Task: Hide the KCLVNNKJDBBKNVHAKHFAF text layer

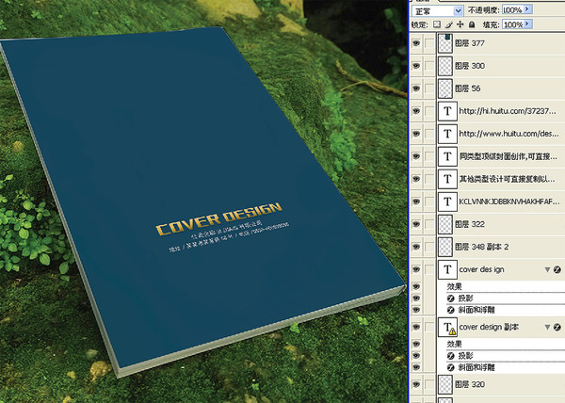Action: pyautogui.click(x=416, y=201)
